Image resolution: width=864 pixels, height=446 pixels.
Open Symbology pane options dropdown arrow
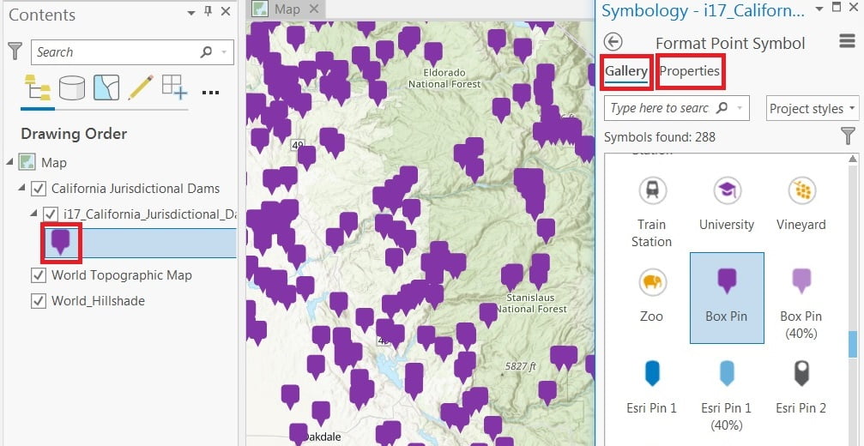[819, 9]
